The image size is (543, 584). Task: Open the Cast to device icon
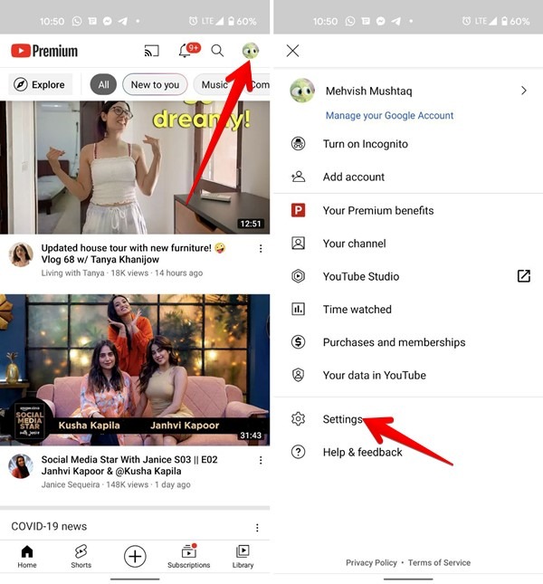tap(151, 51)
